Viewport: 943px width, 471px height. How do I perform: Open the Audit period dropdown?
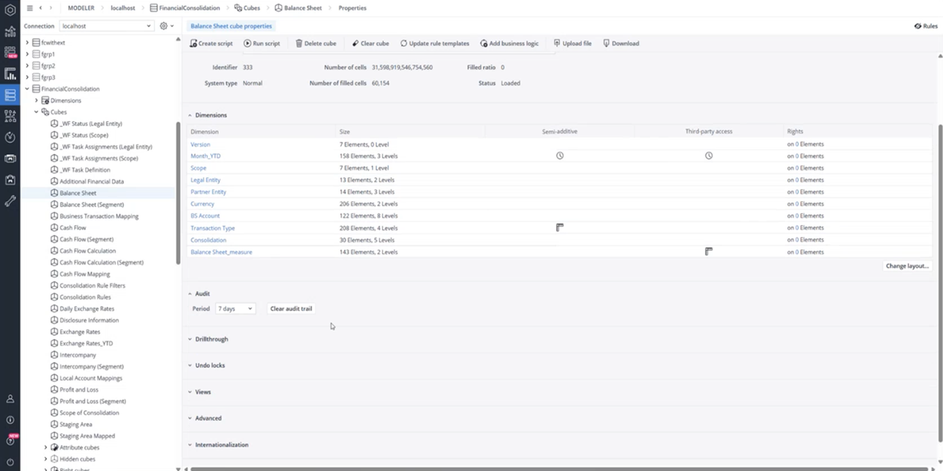(234, 309)
